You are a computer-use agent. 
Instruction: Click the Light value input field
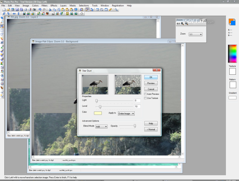[137, 101]
